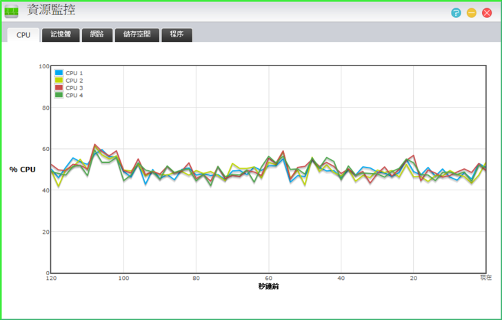The image size is (502, 320).
Task: Click the 資源監控 window title
Action: [51, 10]
